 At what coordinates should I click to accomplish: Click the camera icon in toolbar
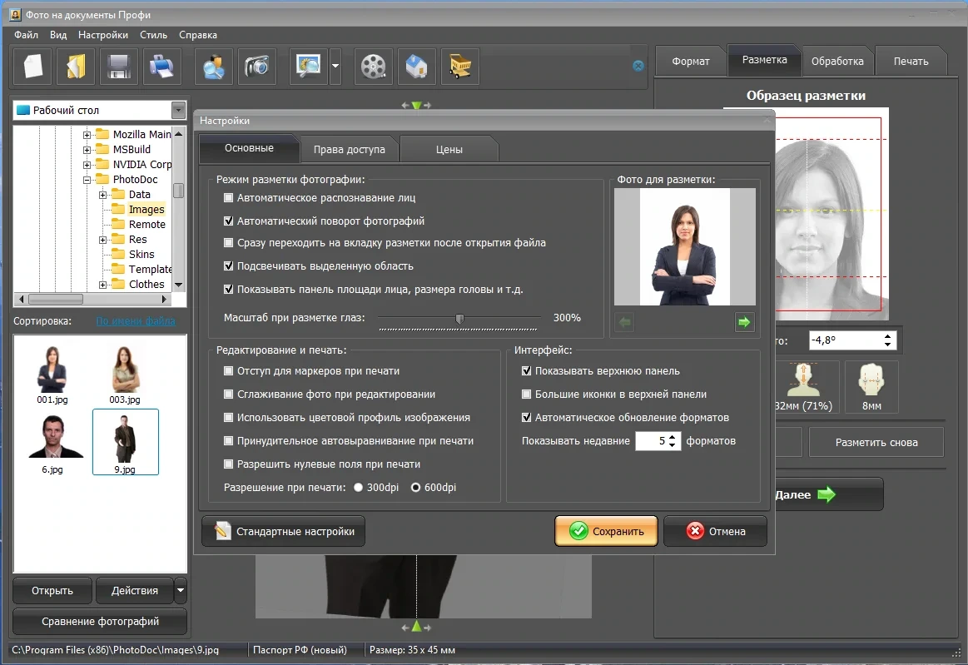[x=257, y=66]
